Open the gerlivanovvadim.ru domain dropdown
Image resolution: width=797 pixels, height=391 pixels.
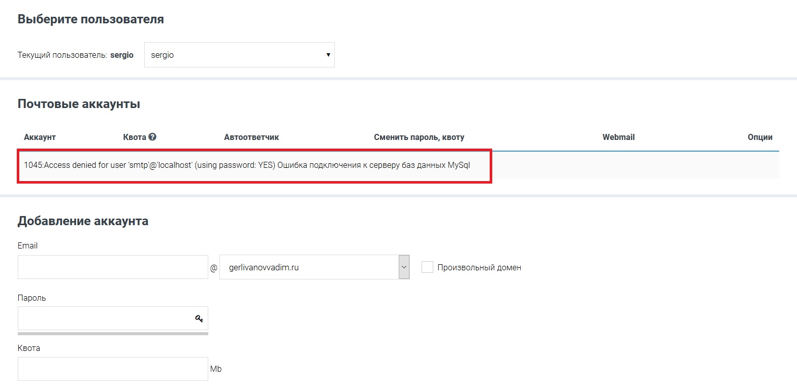309,267
